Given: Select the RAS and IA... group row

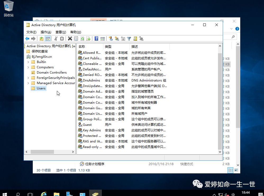Looking at the screenshot, I should (123, 141).
